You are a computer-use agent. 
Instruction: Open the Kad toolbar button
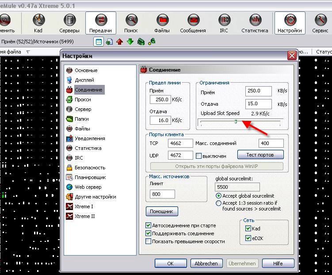click(x=38, y=23)
